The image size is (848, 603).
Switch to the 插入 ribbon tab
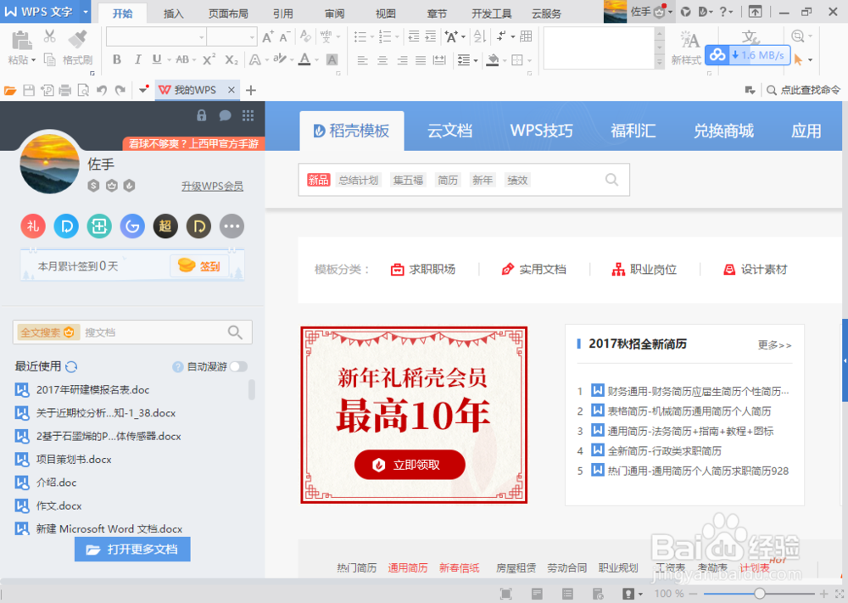(x=173, y=14)
